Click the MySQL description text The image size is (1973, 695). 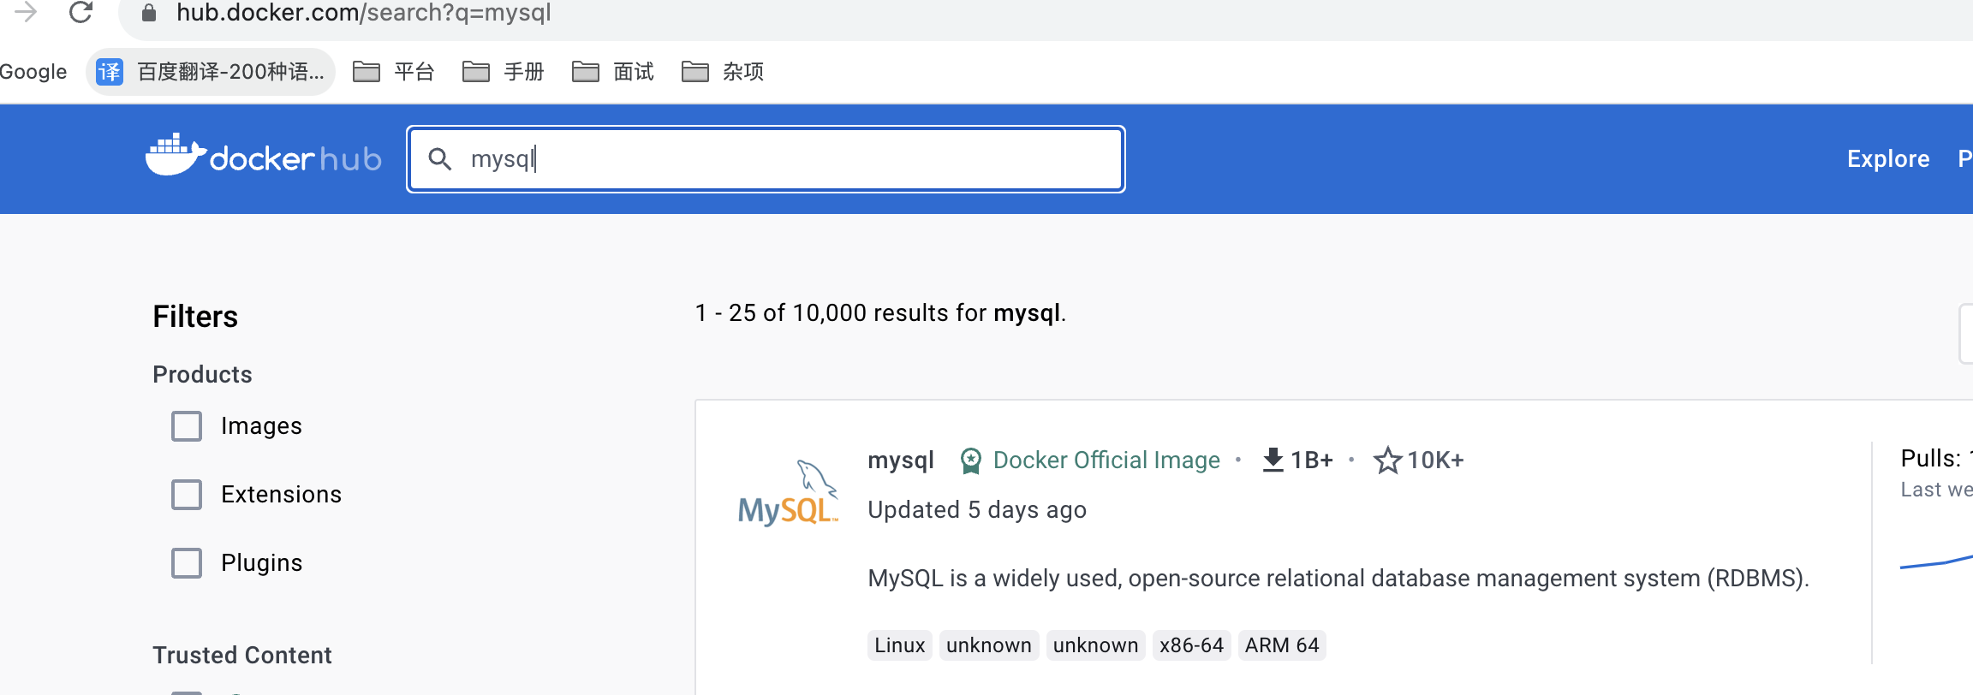[1338, 579]
